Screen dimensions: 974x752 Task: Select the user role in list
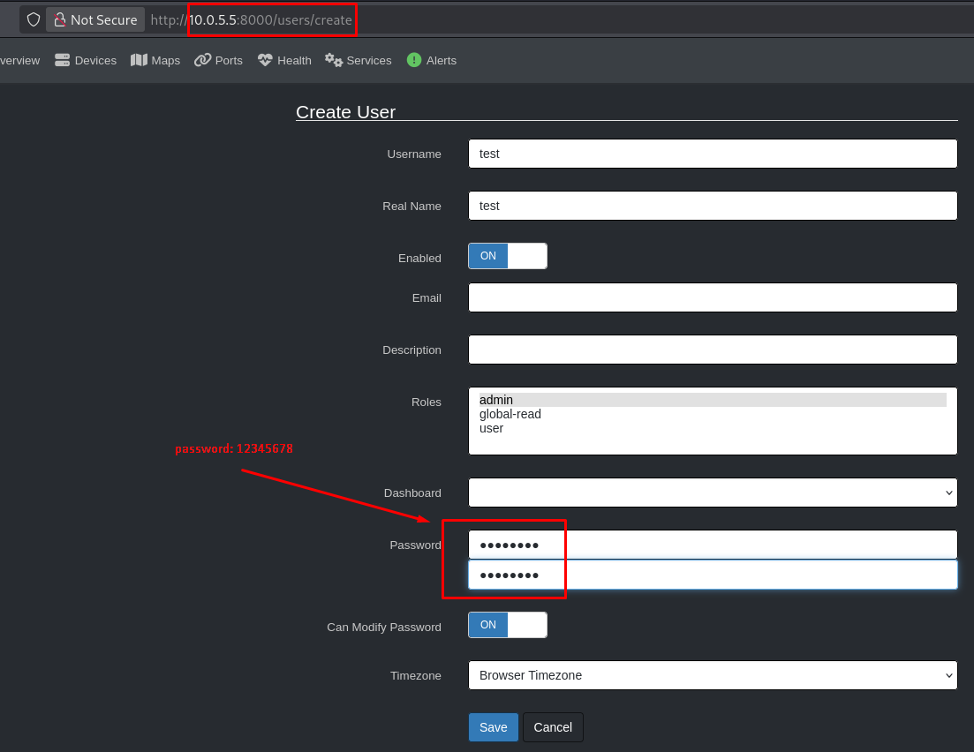tap(491, 428)
